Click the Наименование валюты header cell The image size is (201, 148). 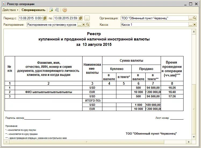click(x=92, y=69)
